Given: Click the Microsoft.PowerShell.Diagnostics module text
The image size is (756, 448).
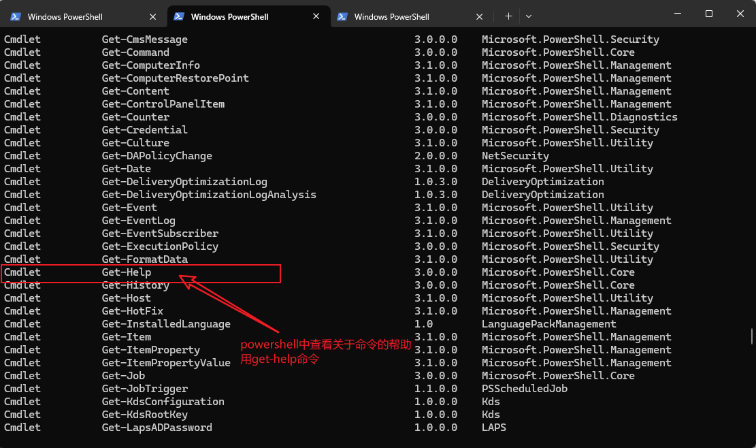Looking at the screenshot, I should 579,116.
